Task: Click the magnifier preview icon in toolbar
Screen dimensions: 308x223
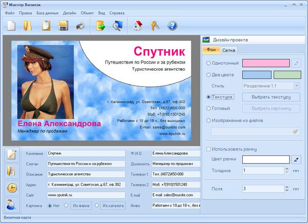Action: [118, 25]
